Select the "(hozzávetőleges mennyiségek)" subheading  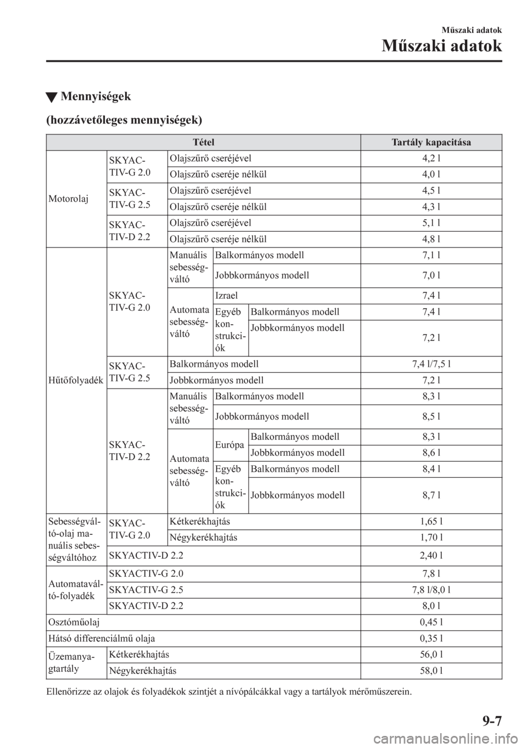pos(125,119)
